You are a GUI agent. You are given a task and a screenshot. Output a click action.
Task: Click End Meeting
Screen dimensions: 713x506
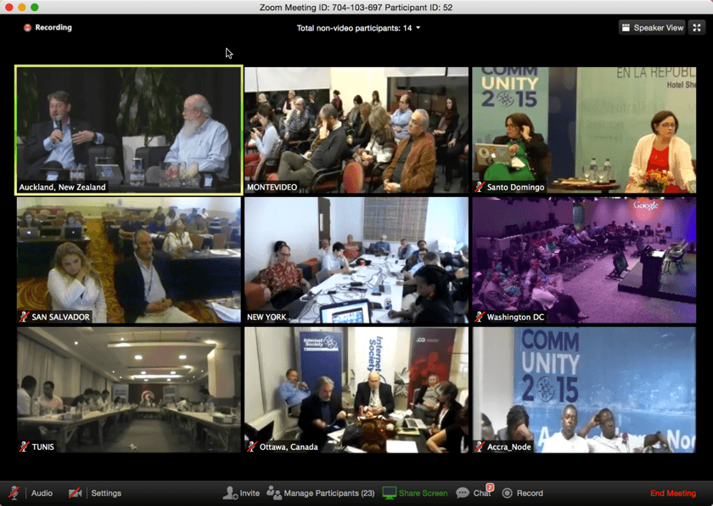pos(672,492)
